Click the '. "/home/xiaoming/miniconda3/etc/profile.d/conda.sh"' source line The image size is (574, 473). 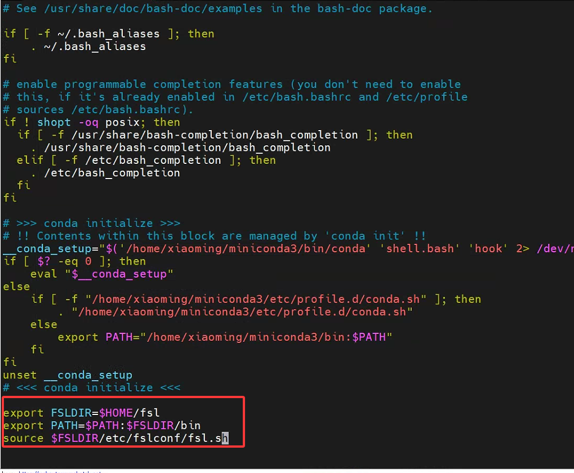point(235,312)
